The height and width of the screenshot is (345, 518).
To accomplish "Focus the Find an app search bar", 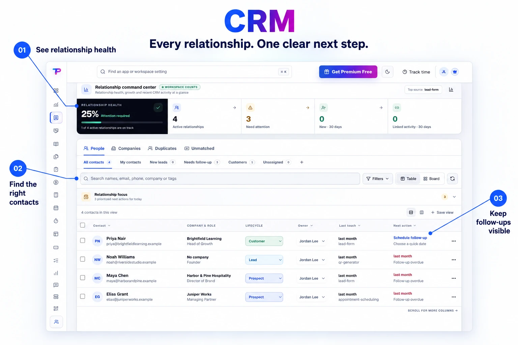I will click(194, 72).
